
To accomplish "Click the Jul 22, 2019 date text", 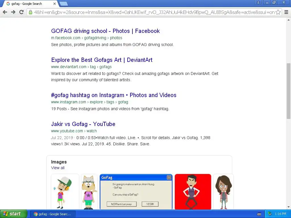I will pos(62,138).
